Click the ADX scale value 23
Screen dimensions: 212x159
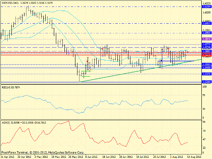(204, 148)
